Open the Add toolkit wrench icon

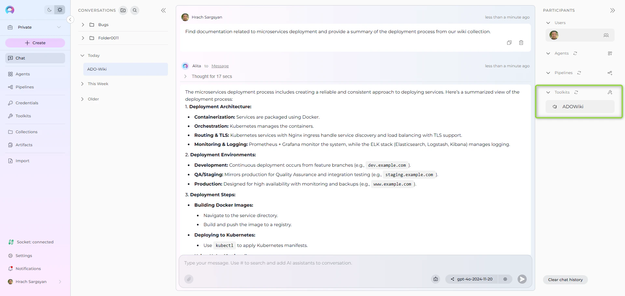click(610, 92)
